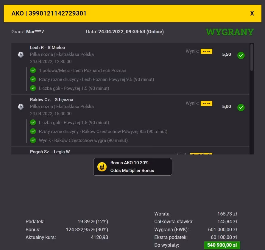Open the Pogoń Sz. - Legia W. match title

(x=50, y=152)
